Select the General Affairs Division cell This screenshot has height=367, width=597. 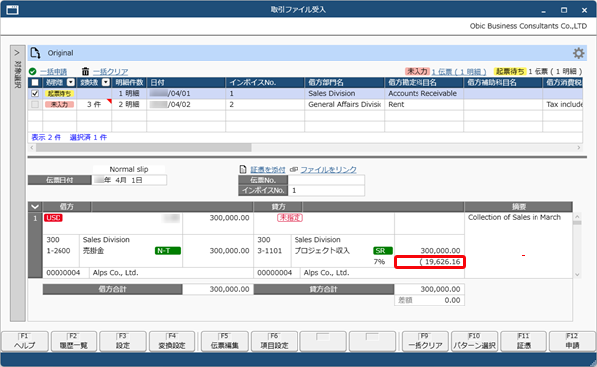click(344, 105)
